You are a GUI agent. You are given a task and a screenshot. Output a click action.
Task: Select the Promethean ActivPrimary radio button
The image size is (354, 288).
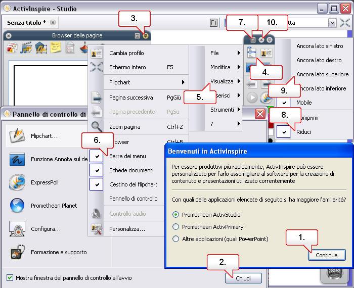(175, 227)
